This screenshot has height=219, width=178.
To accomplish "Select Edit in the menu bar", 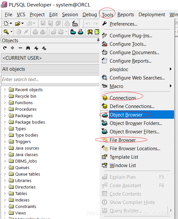I will tap(53, 15).
